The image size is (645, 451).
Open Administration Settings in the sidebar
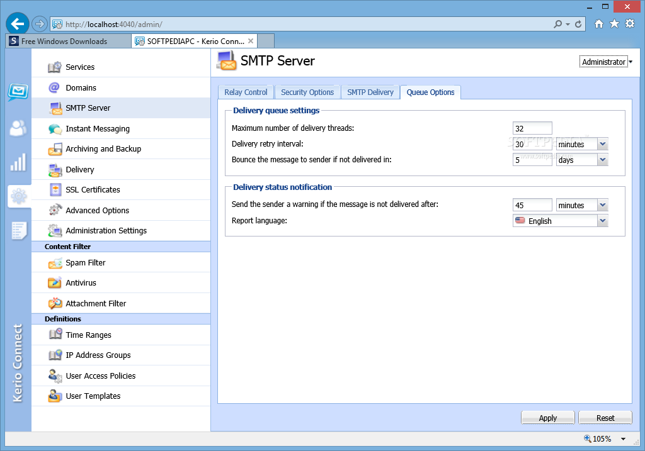point(121,230)
